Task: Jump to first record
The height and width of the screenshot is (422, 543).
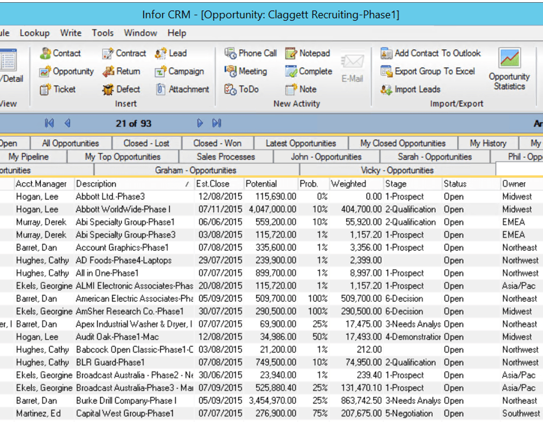Action: click(49, 123)
